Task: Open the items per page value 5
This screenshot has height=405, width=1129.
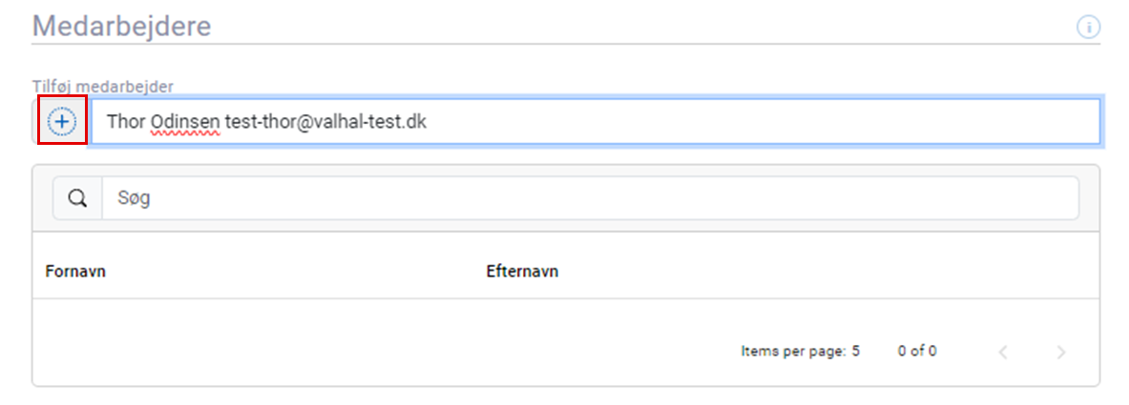Action: (856, 351)
